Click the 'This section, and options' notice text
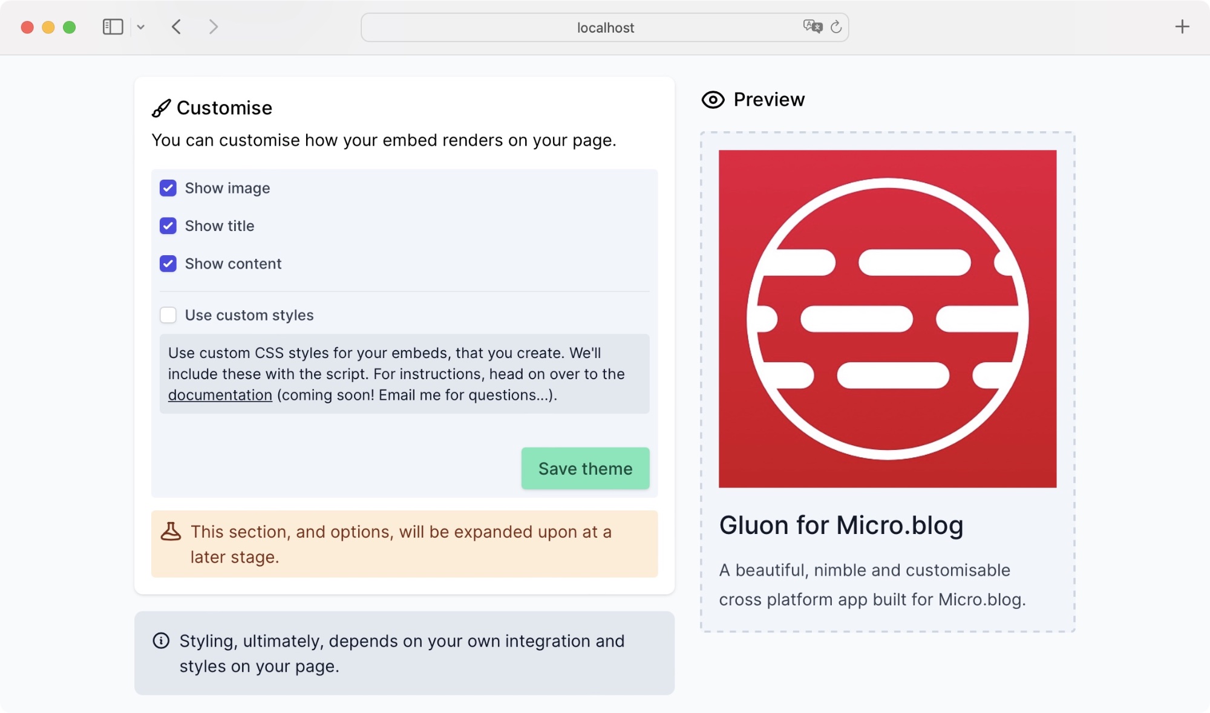Image resolution: width=1210 pixels, height=713 pixels. (401, 544)
